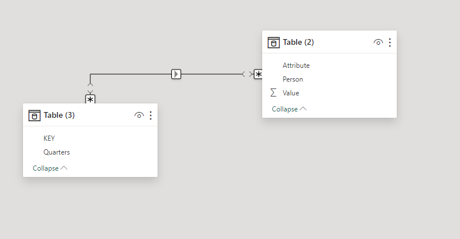Click the Table (2) table icon

pos(274,43)
